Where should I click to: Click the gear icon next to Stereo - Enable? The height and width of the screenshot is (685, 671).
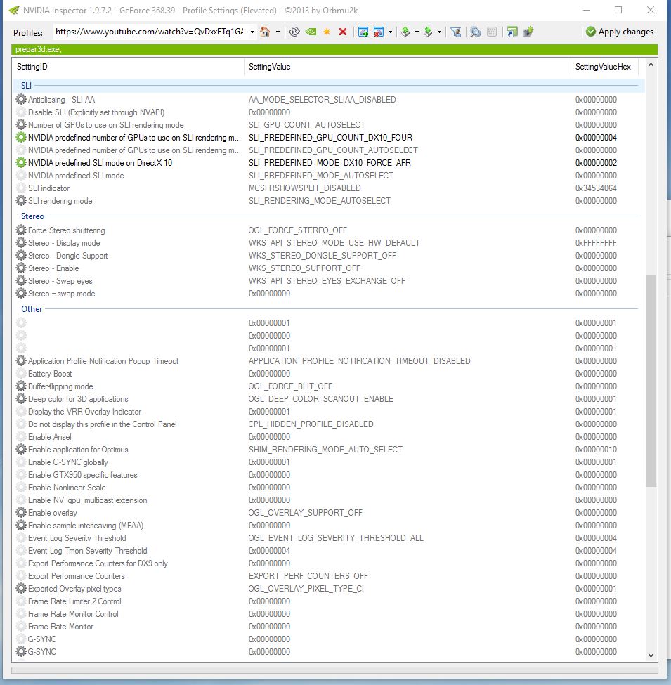pyautogui.click(x=21, y=268)
